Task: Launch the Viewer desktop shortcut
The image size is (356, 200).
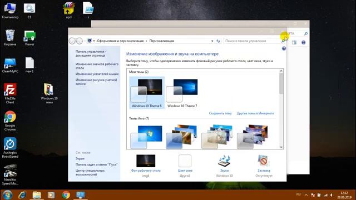Action: (29, 38)
